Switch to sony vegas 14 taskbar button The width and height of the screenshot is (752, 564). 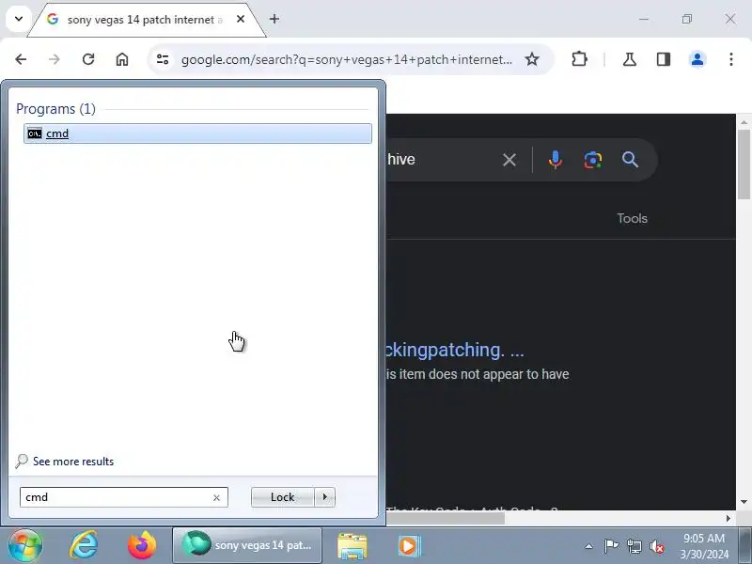pos(247,545)
